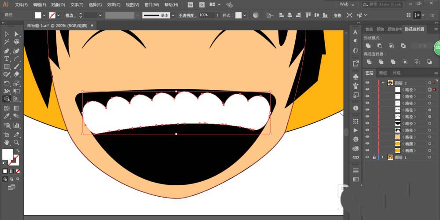Open the Character panel from dock
Screen dimensions: 440x220
pos(356,32)
